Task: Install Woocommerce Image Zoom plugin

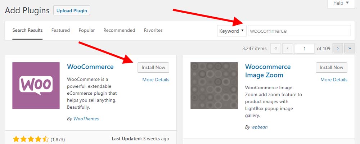Action: point(332,67)
